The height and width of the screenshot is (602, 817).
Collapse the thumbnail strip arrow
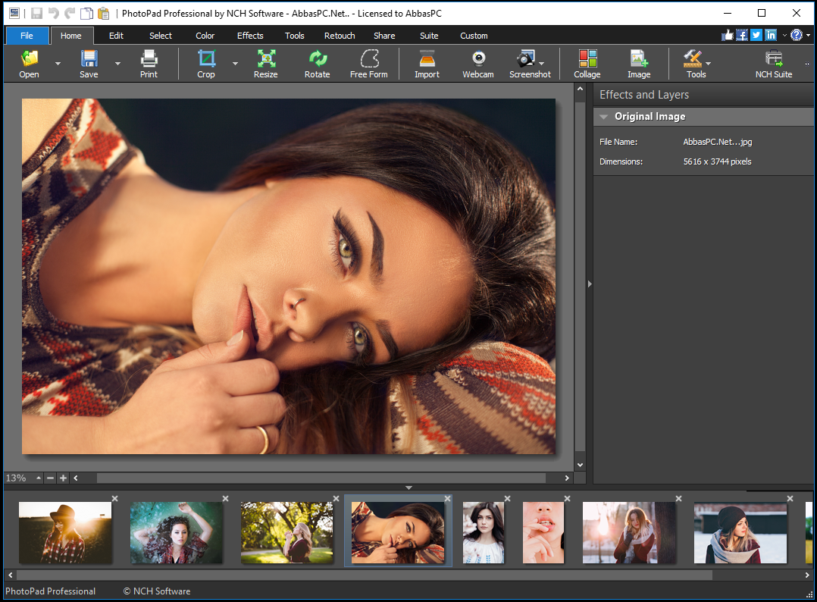[409, 488]
